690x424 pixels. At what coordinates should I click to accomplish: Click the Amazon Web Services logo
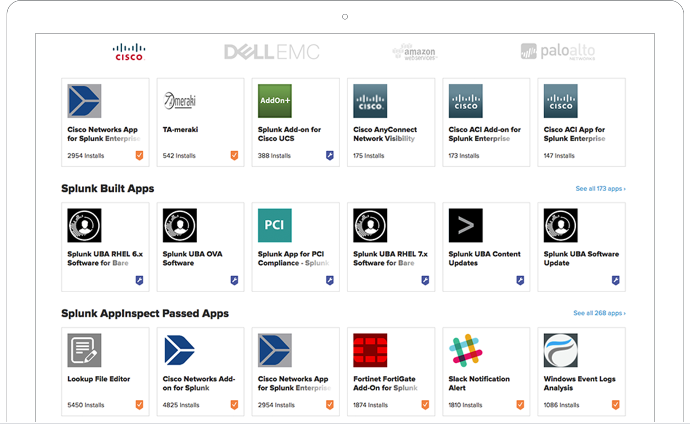[415, 52]
